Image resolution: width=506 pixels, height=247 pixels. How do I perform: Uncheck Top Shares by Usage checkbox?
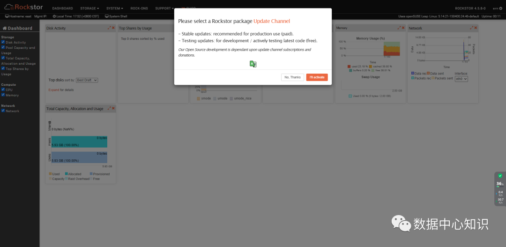point(3,68)
